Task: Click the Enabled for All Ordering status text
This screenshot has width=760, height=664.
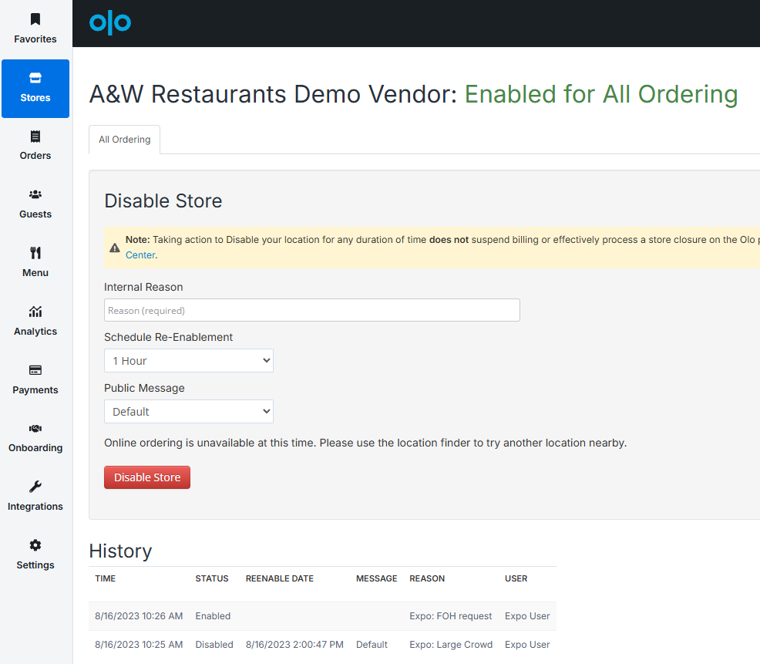Action: click(x=601, y=94)
